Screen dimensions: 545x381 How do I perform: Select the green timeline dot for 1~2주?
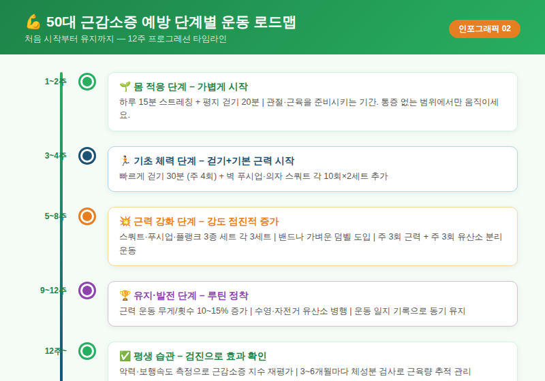point(87,82)
